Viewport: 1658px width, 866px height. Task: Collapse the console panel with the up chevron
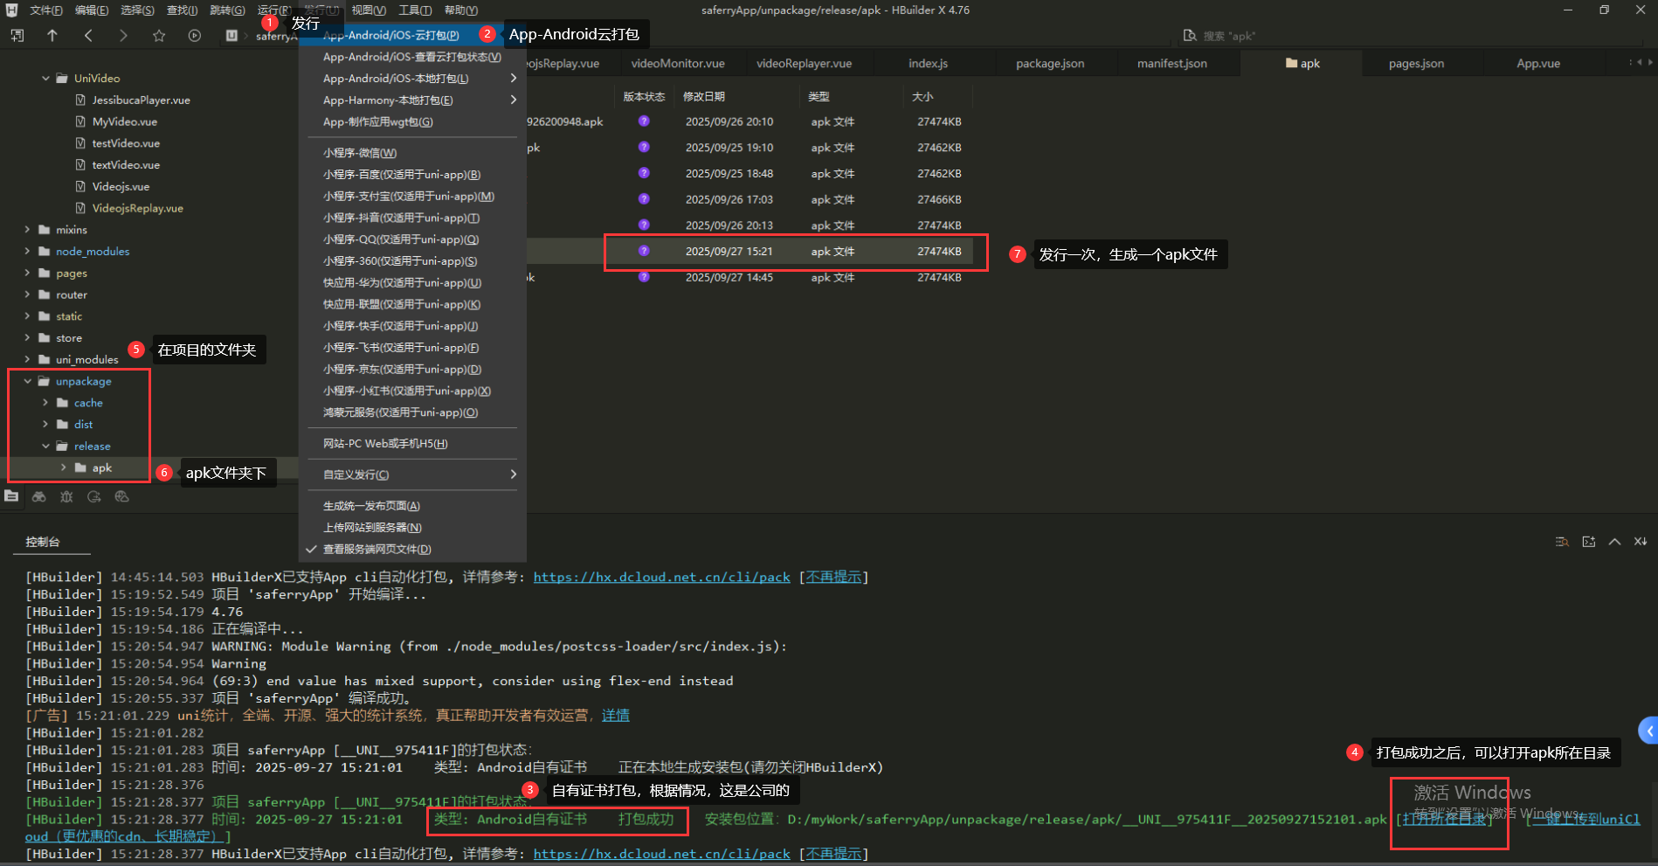(x=1615, y=542)
